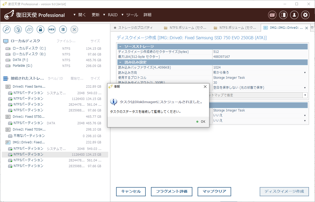315x202 pixels.
Task: Click the マップクリア button
Action: coord(214,192)
